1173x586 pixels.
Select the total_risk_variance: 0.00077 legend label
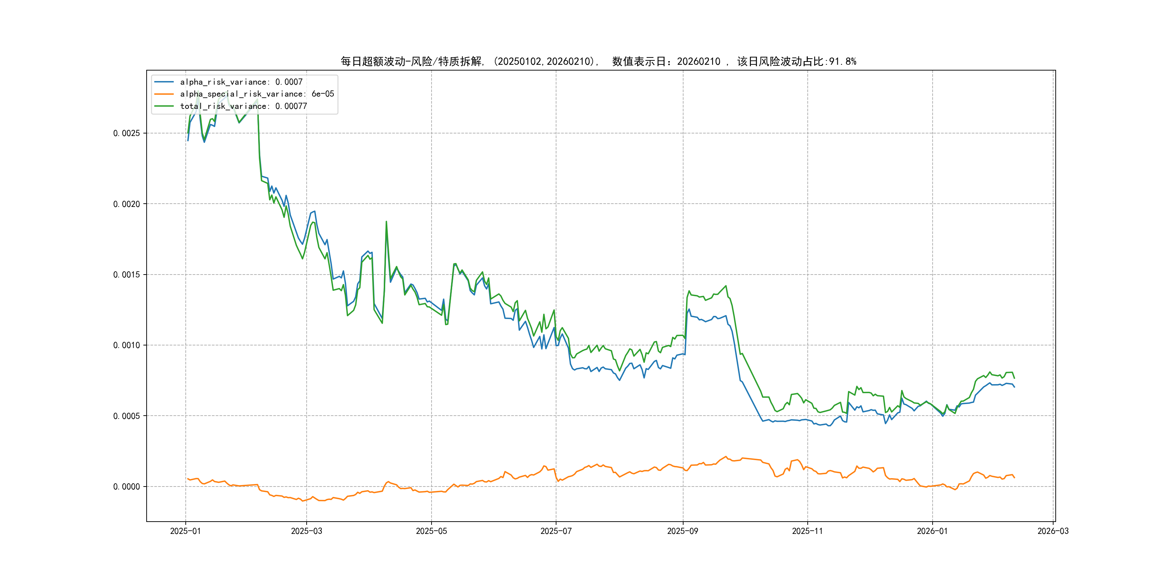coord(244,106)
